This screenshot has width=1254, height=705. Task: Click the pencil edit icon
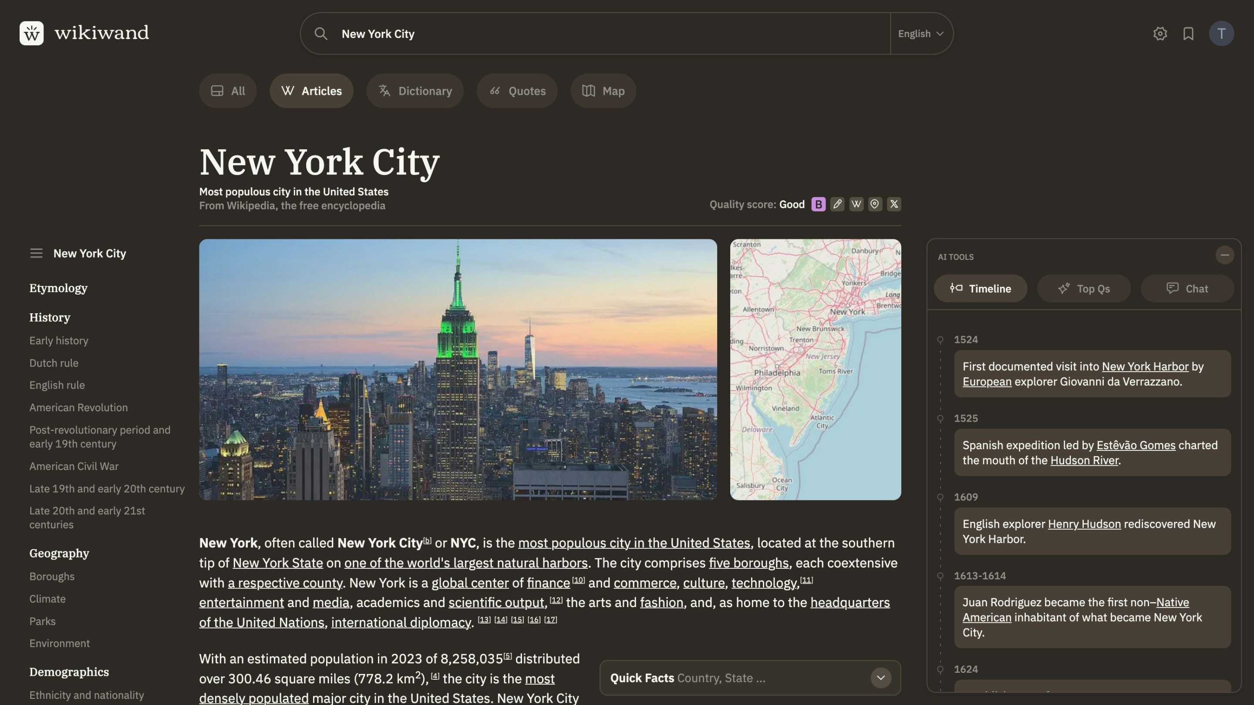tap(837, 205)
